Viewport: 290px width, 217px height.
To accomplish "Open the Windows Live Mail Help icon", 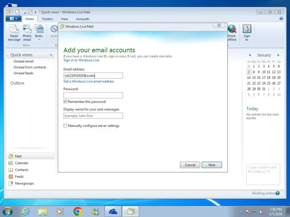I will coord(281,18).
